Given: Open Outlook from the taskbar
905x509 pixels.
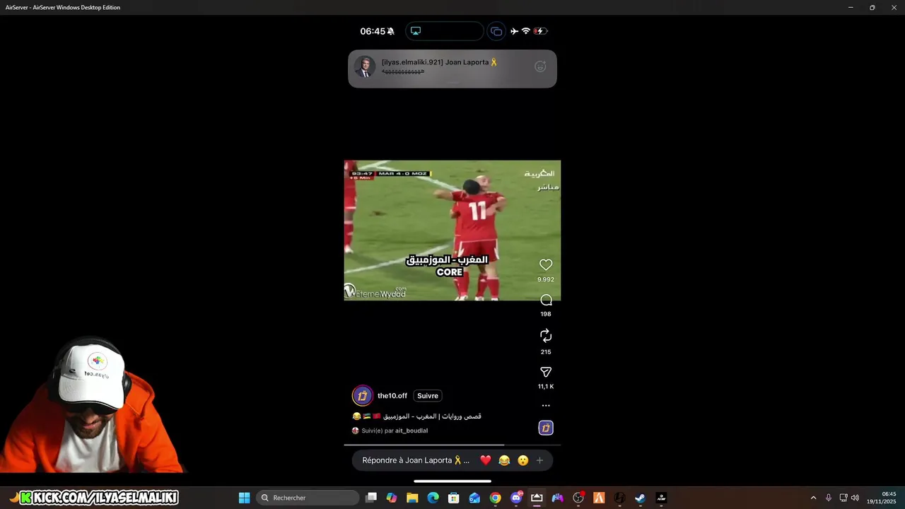Looking at the screenshot, I should (474, 498).
